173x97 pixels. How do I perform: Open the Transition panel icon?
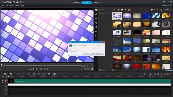(96, 19)
